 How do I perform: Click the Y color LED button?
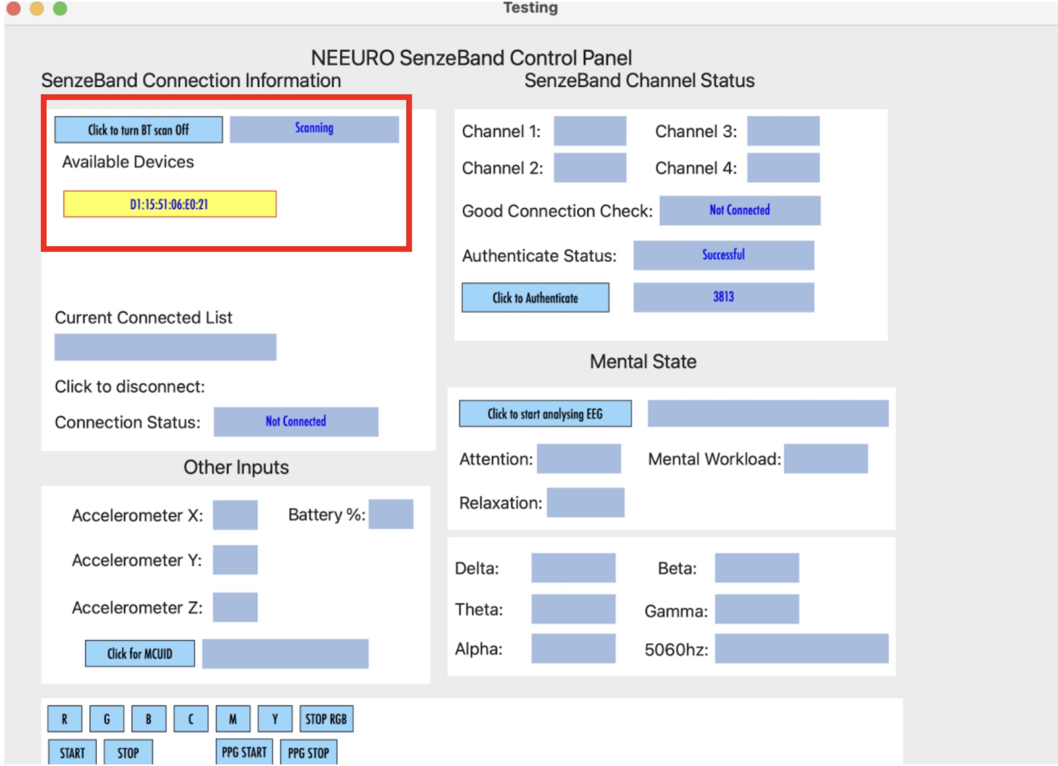coord(275,719)
